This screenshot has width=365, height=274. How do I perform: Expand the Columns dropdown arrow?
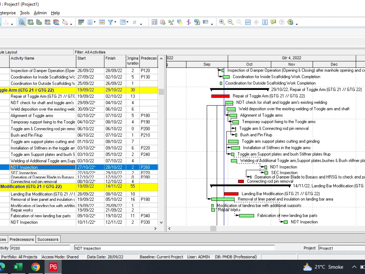click(94, 23)
